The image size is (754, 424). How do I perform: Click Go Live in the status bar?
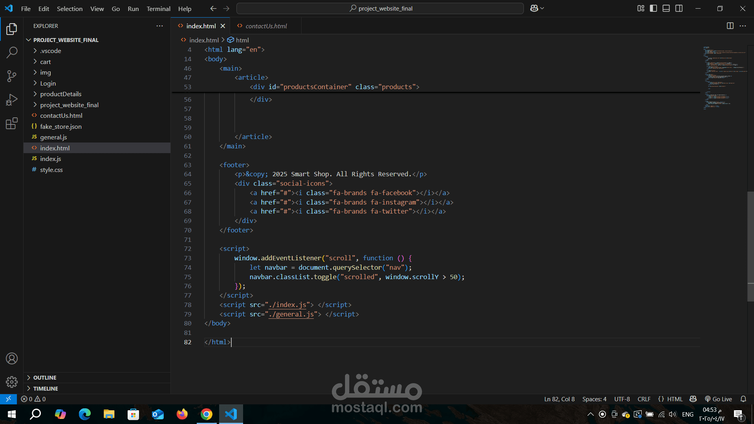coord(718,399)
